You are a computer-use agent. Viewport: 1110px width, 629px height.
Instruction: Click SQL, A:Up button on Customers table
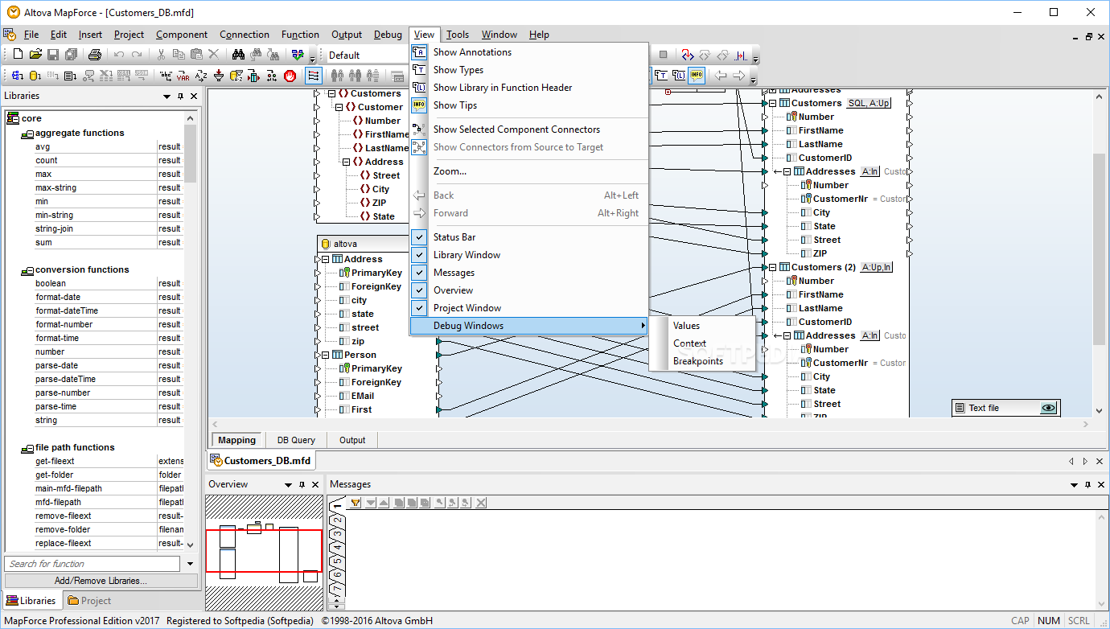click(x=869, y=103)
